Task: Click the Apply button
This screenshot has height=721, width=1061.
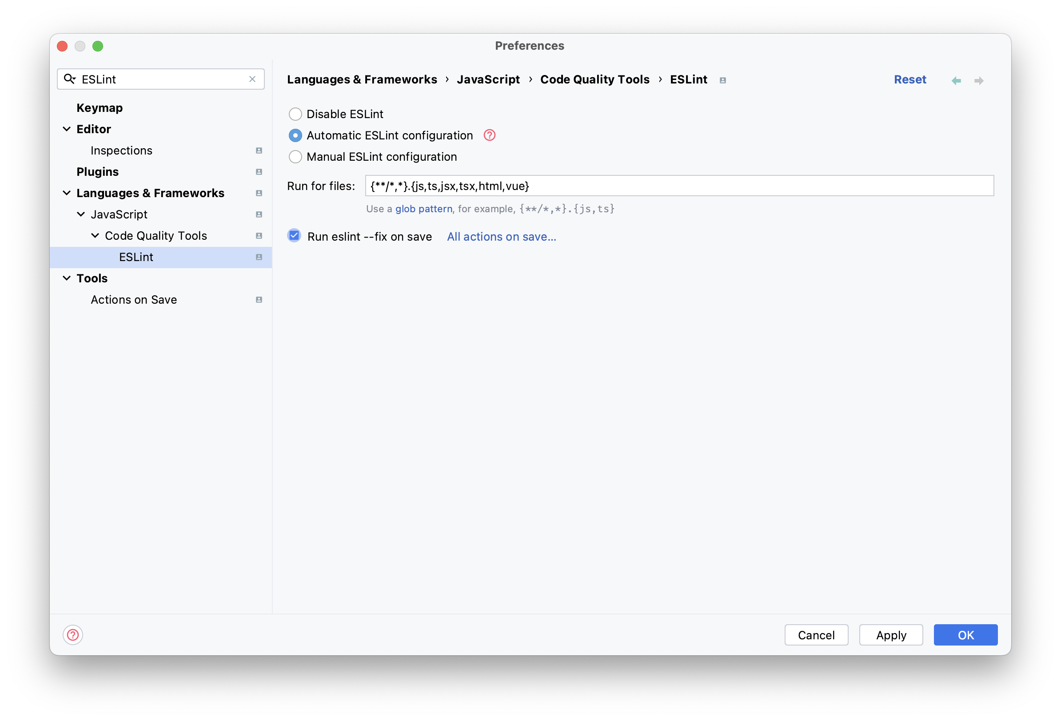Action: (x=891, y=635)
